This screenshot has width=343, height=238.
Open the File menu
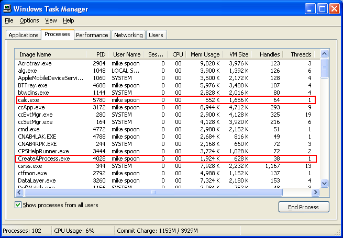tap(9, 20)
